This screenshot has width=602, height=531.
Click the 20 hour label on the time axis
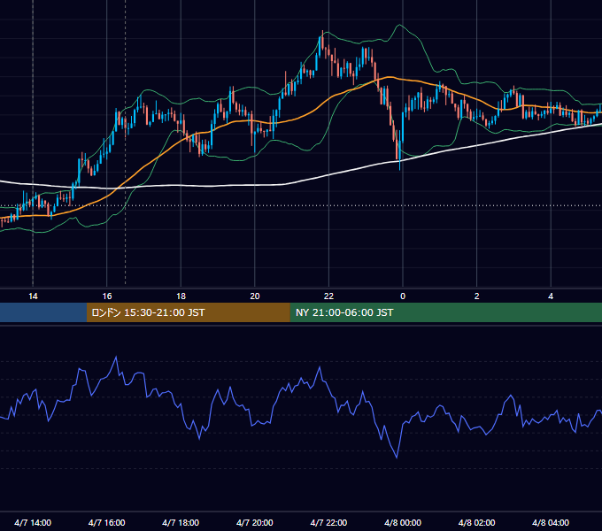point(255,296)
